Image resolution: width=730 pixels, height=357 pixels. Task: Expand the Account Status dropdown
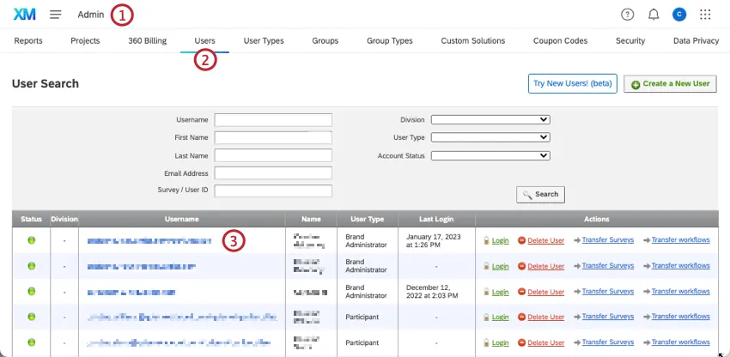(x=490, y=155)
